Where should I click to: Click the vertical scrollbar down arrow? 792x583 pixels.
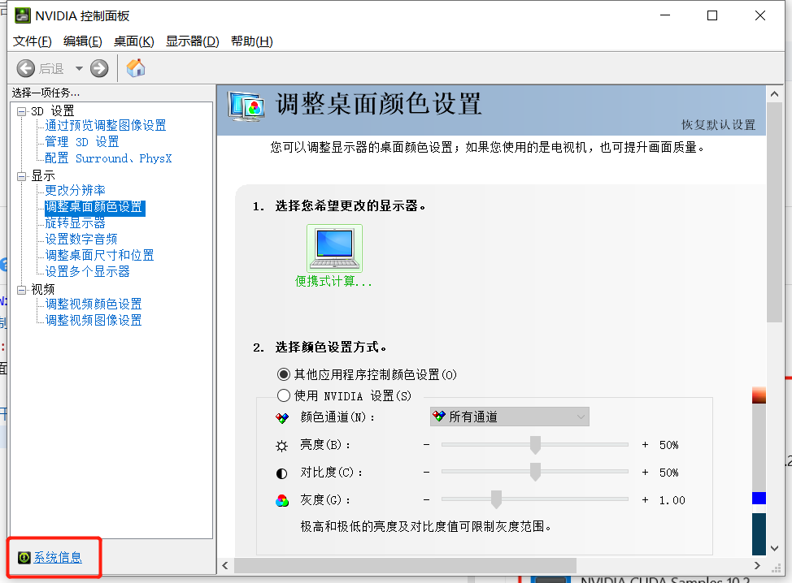pos(774,548)
